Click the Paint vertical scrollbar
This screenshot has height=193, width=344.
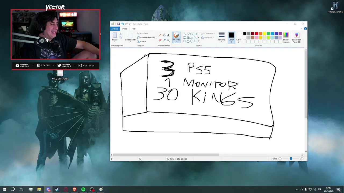[306, 84]
